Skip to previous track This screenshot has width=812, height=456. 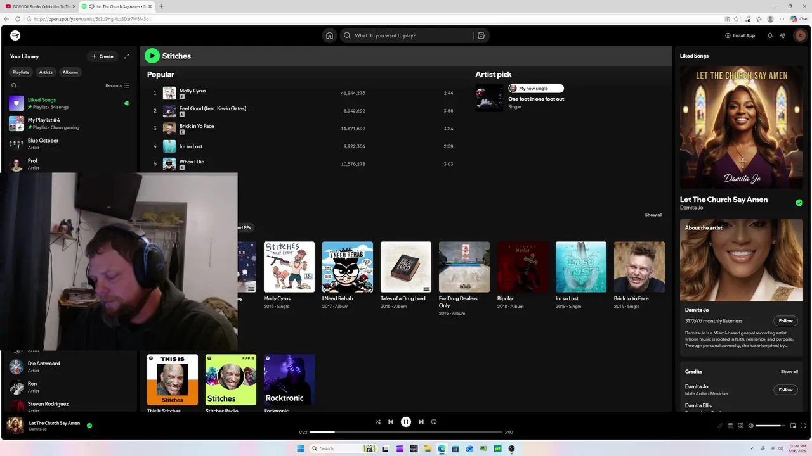coord(391,422)
